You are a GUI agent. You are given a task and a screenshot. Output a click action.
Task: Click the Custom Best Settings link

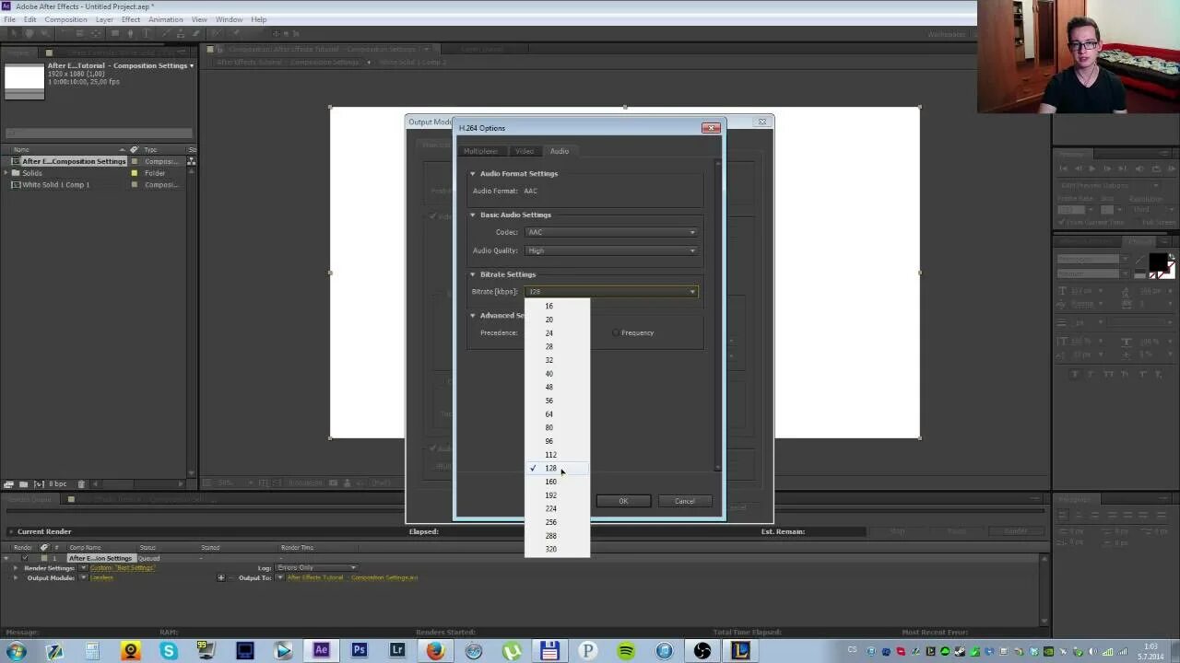tap(122, 567)
